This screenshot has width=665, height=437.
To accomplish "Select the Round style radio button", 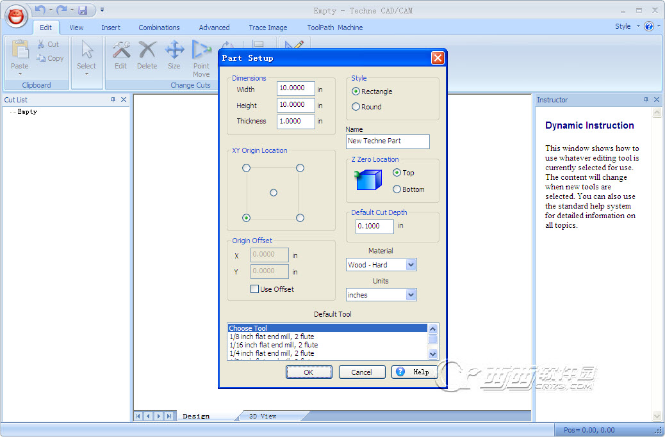I will tap(356, 107).
